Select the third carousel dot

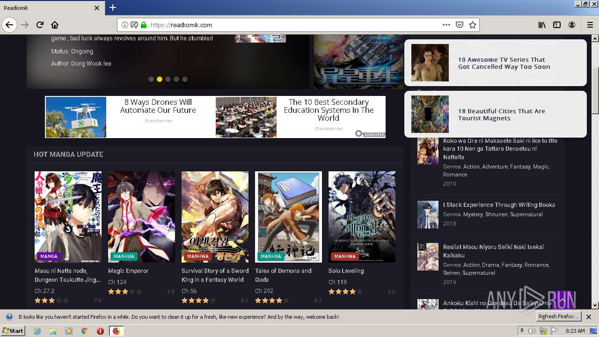(x=168, y=79)
